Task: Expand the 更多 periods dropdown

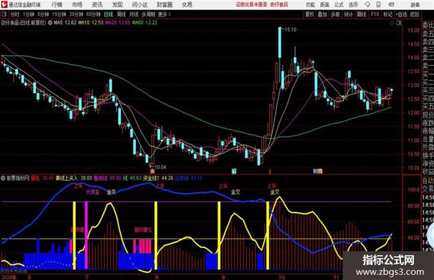Action: click(x=164, y=14)
